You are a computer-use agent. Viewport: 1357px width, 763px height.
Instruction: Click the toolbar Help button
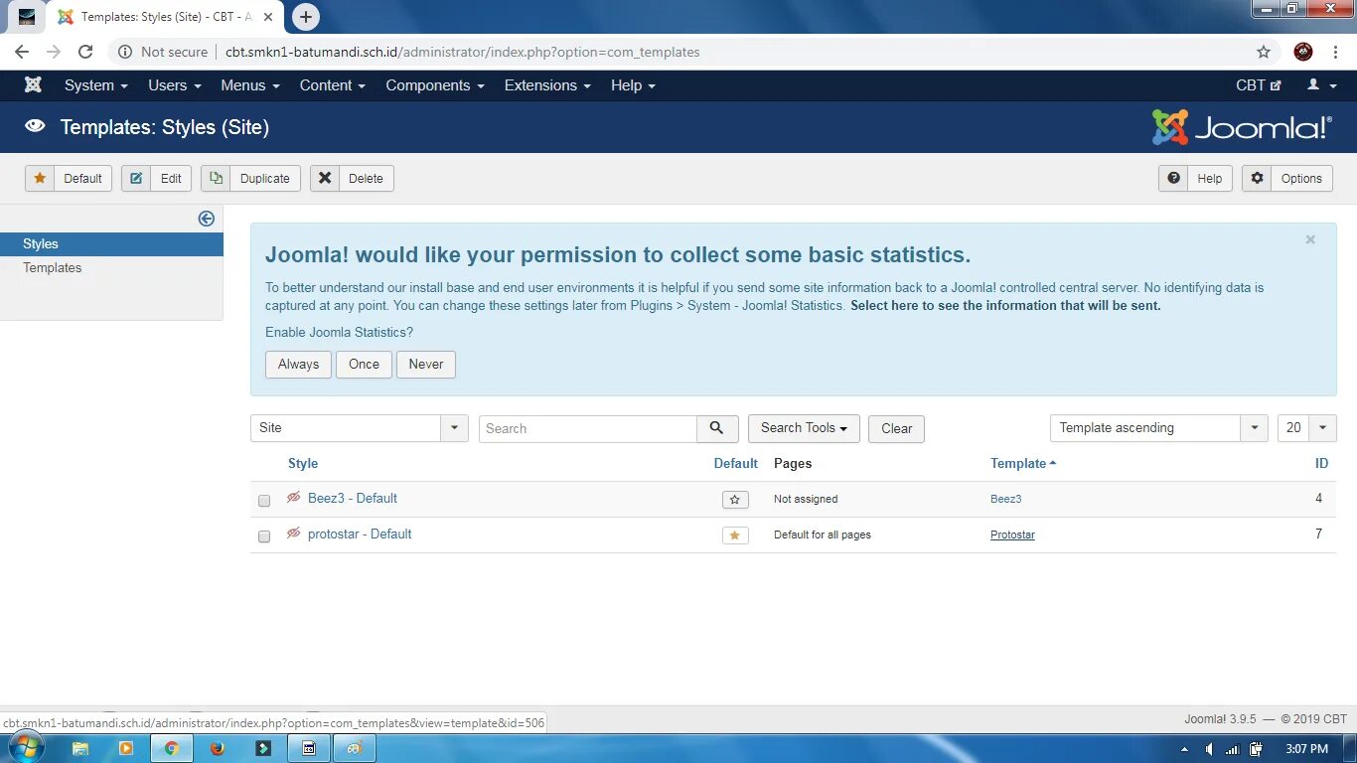(x=1195, y=179)
